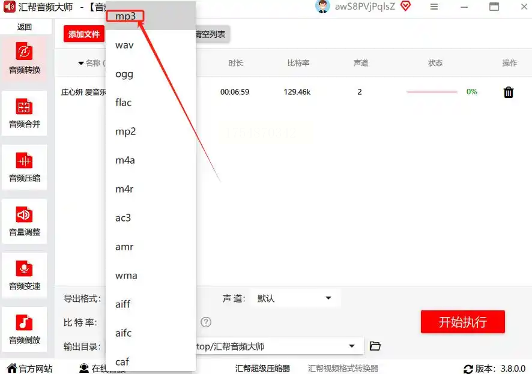Viewport: 532px width, 374px height.
Task: Click the username awS8PVjPqlsZ
Action: tap(365, 7)
